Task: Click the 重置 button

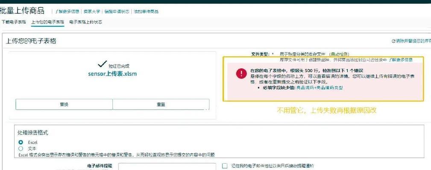Action: pyautogui.click(x=161, y=105)
